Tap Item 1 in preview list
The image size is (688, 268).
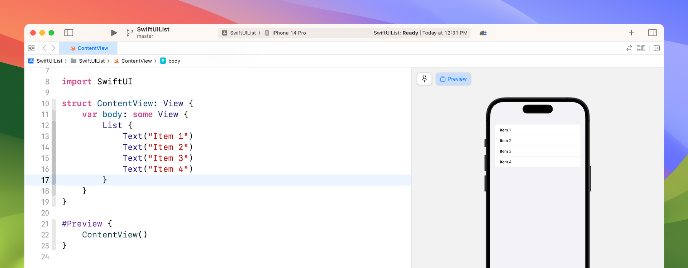[537, 130]
